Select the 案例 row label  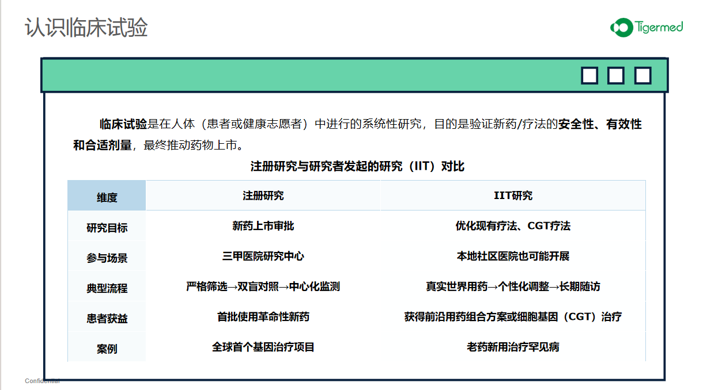[107, 349]
